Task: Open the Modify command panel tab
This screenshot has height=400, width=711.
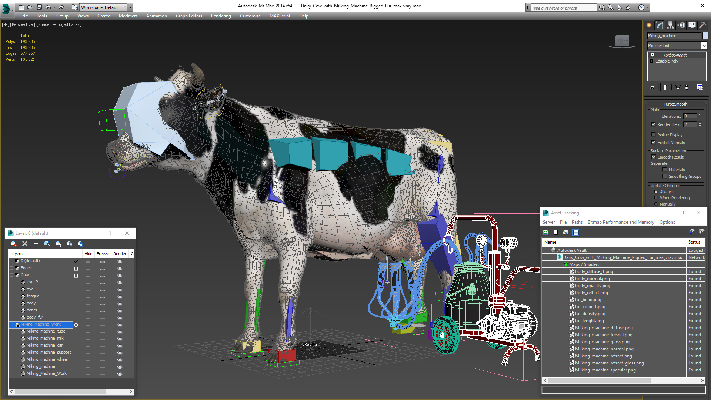Action: pyautogui.click(x=660, y=25)
